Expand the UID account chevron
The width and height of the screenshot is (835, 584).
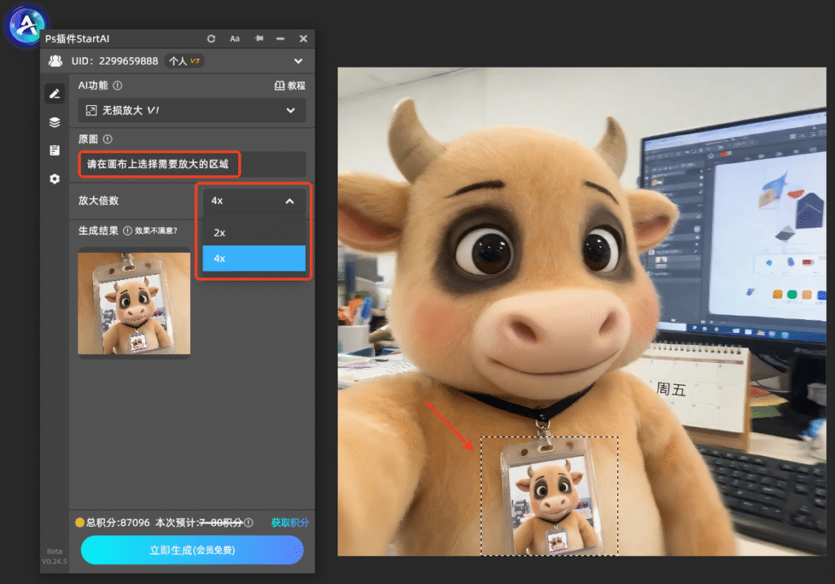298,61
